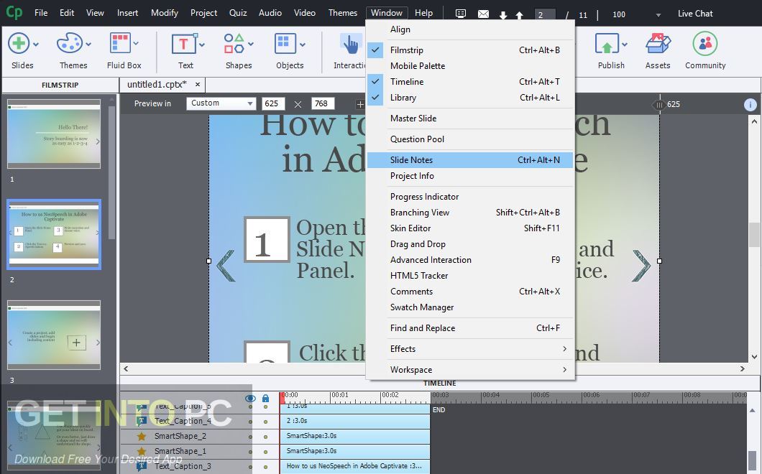Expand the Workspace submenu
762x474 pixels.
click(470, 370)
